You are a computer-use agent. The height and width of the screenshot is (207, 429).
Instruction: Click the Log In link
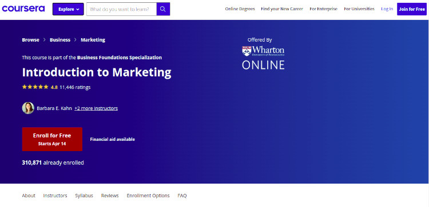coord(387,9)
